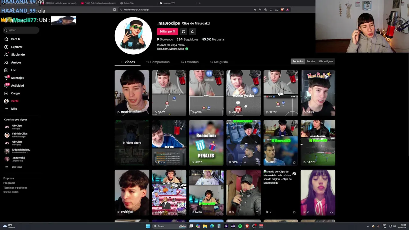Open the photo post creado por Clips
Screen dimensions: 409x230
click(281, 193)
